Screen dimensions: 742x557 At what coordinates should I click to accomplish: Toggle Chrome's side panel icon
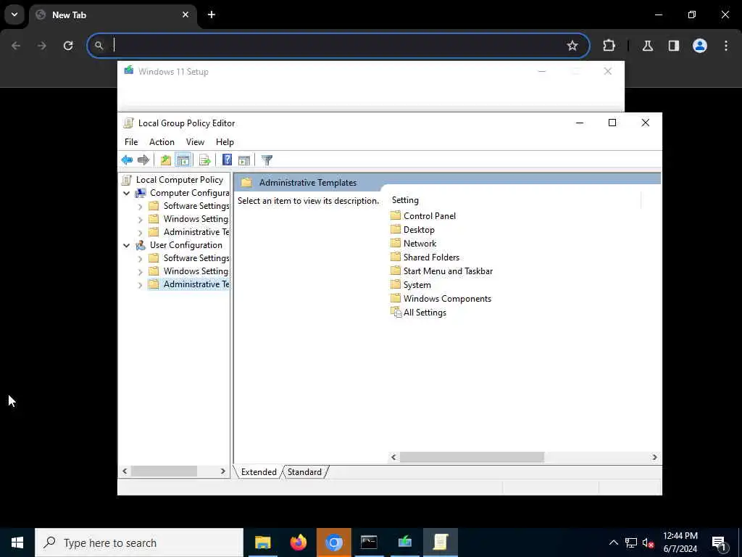[x=673, y=46]
